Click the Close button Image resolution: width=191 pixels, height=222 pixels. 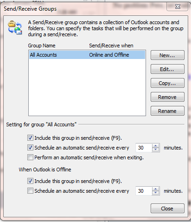[x=167, y=209]
